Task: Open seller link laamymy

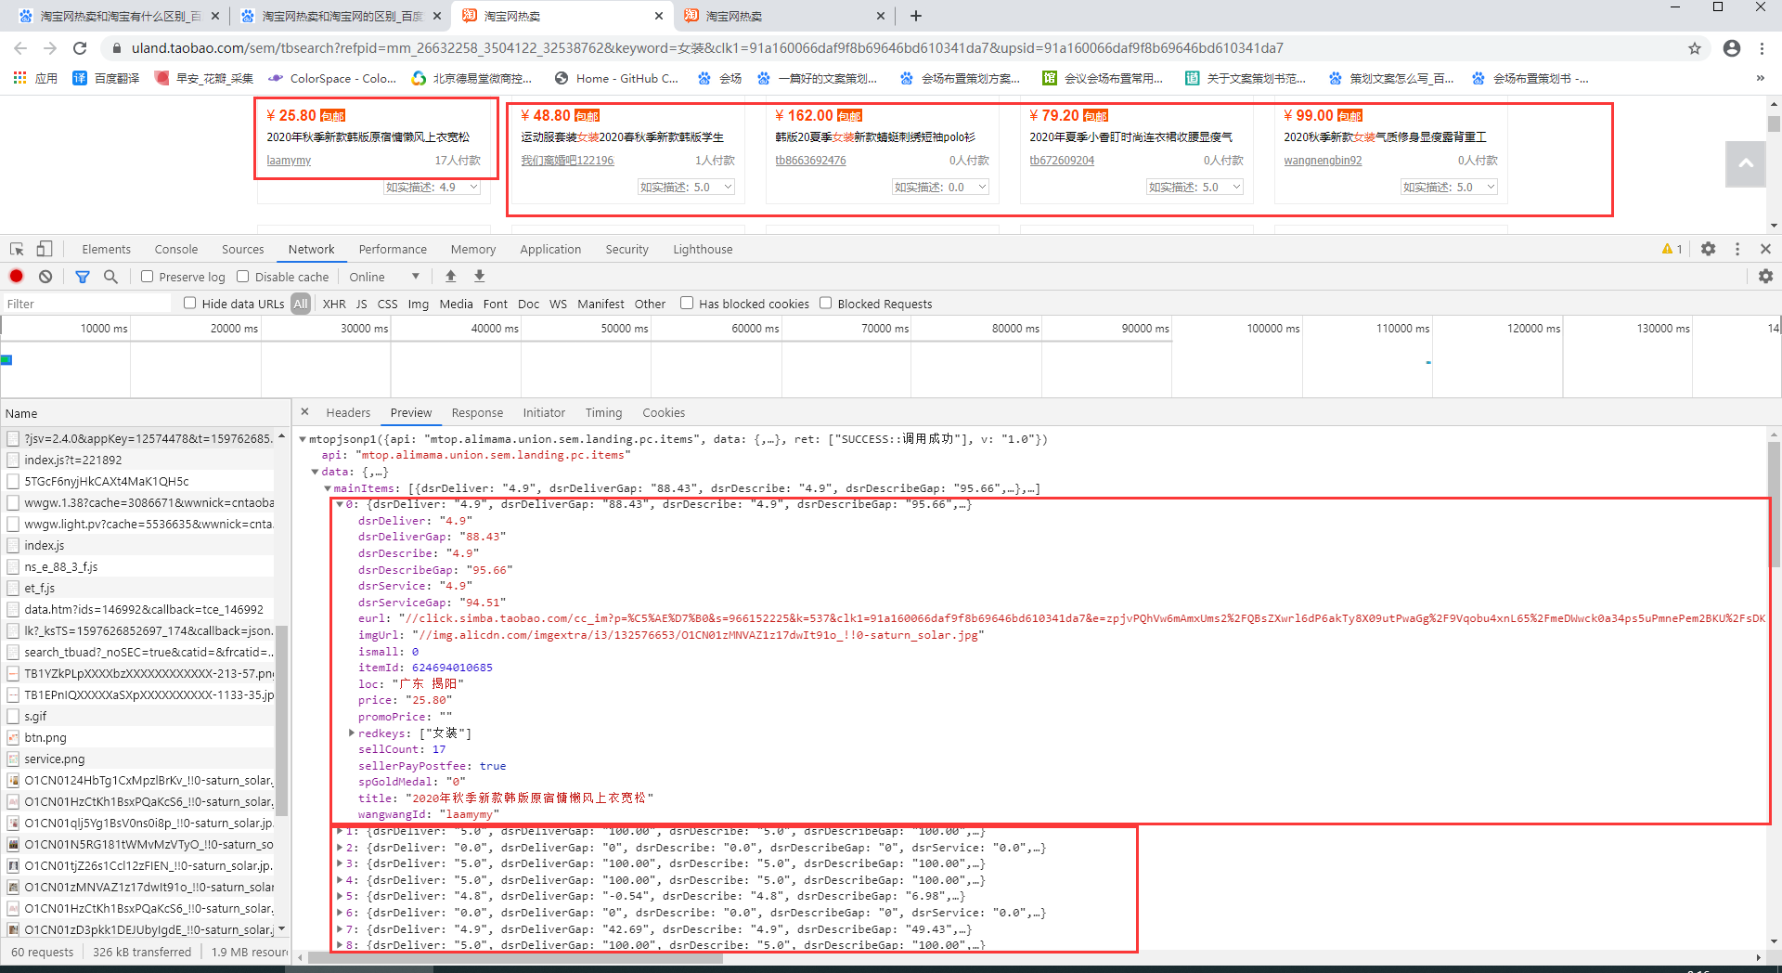Action: click(x=289, y=161)
